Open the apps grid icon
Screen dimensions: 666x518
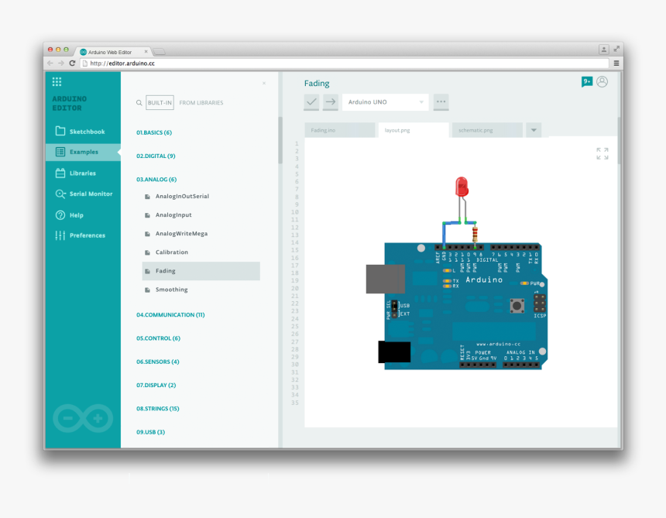point(57,81)
